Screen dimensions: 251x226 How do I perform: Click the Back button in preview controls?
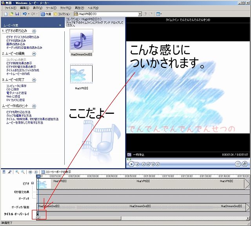(144, 164)
